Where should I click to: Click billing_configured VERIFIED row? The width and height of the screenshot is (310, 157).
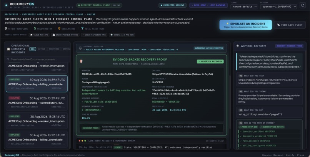(x=269, y=145)
